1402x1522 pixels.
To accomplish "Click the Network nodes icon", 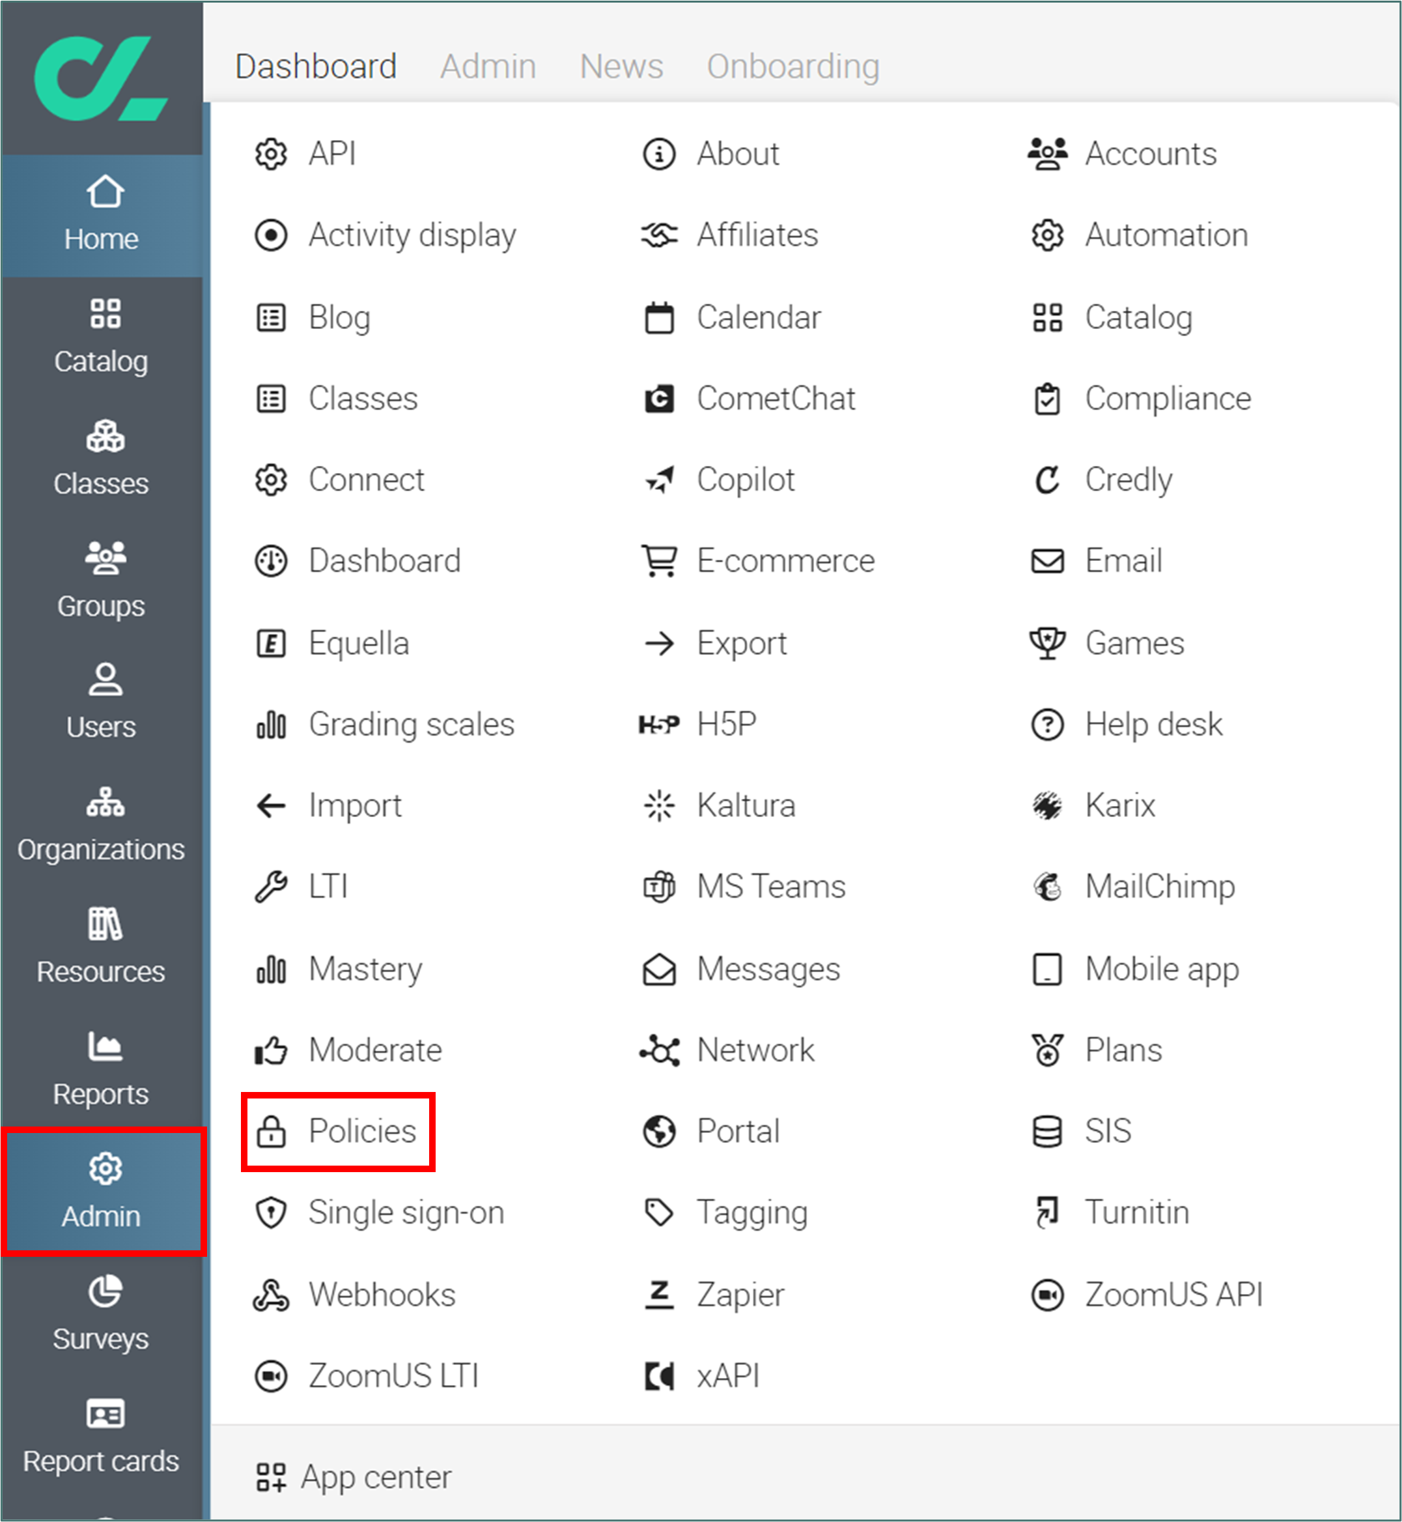I will (658, 1050).
